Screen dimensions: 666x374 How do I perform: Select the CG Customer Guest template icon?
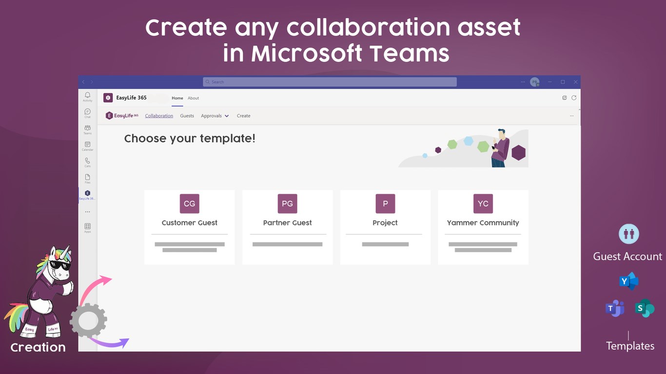pyautogui.click(x=190, y=204)
